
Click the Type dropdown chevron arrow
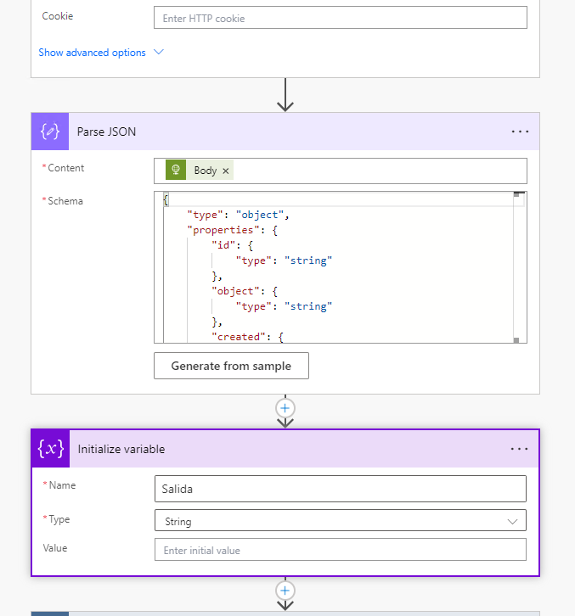tap(512, 521)
